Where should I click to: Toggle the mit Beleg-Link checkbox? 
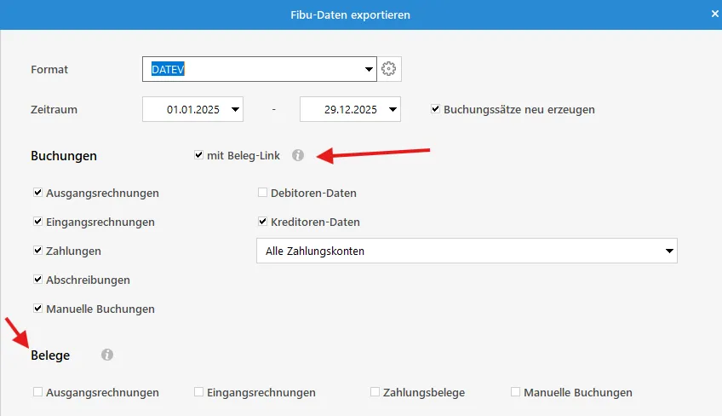click(x=199, y=156)
